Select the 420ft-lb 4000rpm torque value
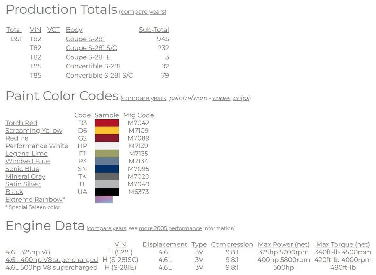Viewport: 376px width, 275px height. coord(343,260)
